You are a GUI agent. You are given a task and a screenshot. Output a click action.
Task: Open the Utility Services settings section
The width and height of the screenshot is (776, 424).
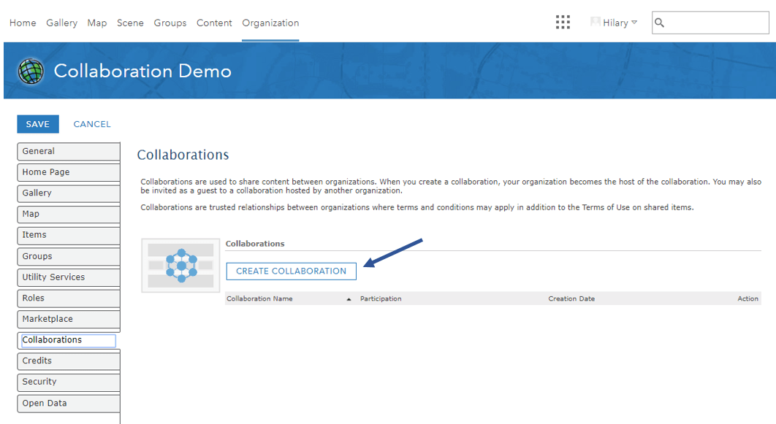coord(68,277)
